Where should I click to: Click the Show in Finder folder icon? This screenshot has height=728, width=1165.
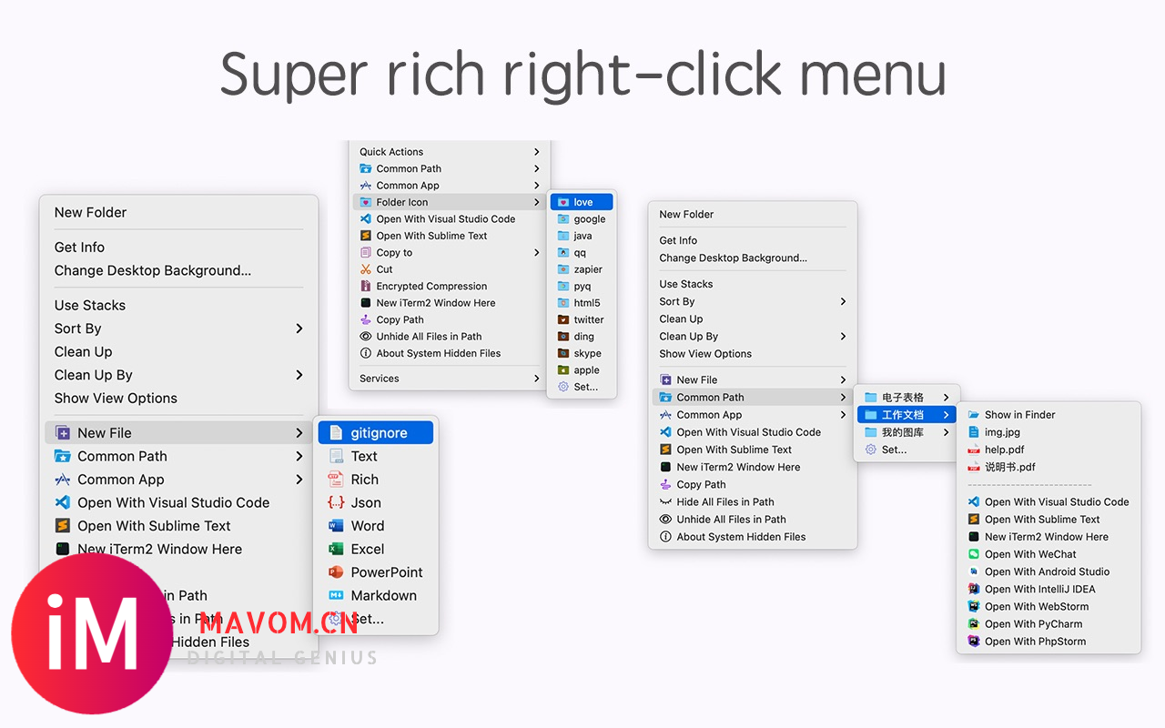pos(974,415)
